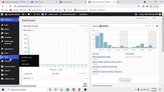Open the Dashboard sidebar item
Viewport: 164px width, 92px height.
point(9,20)
